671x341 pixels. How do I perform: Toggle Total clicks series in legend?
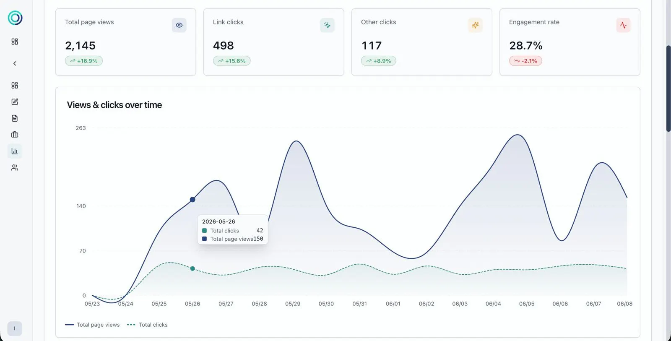[147, 325]
